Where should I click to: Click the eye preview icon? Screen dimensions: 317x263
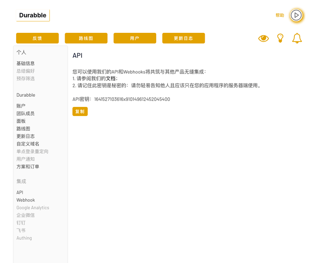tap(263, 38)
